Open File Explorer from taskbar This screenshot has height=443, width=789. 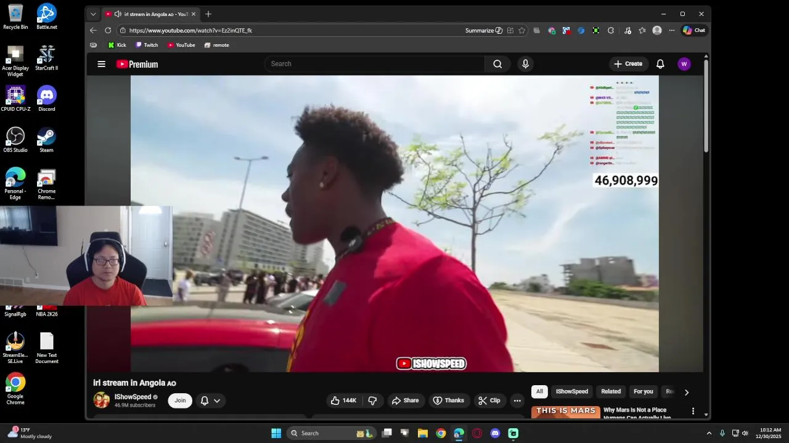(423, 433)
